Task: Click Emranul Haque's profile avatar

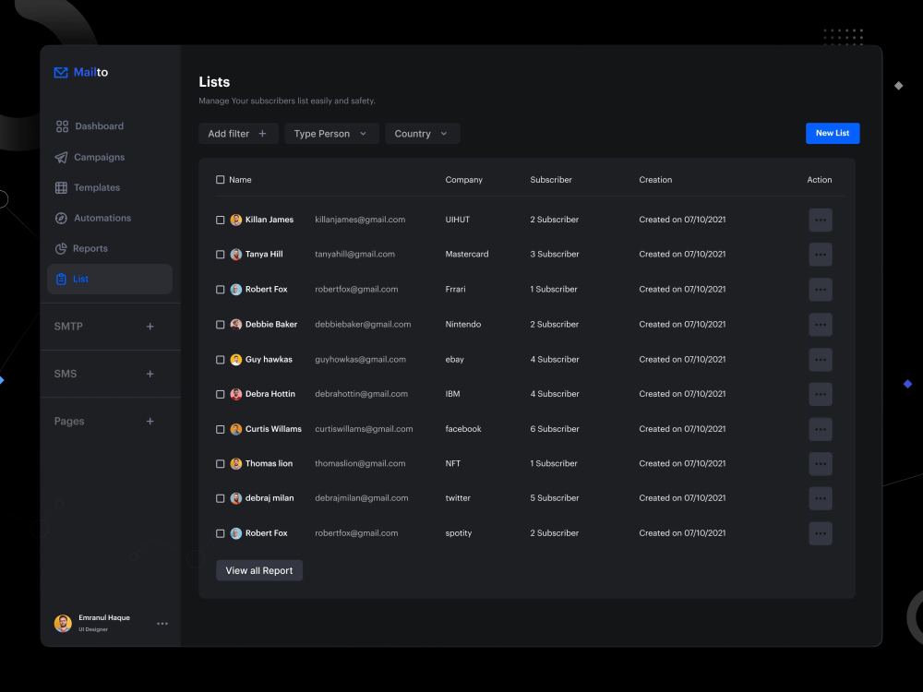Action: click(x=63, y=623)
